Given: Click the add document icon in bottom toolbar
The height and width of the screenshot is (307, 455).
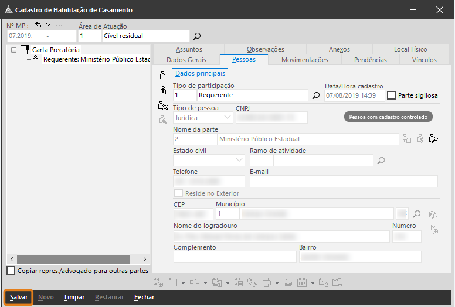Looking at the screenshot, I should 158,282.
